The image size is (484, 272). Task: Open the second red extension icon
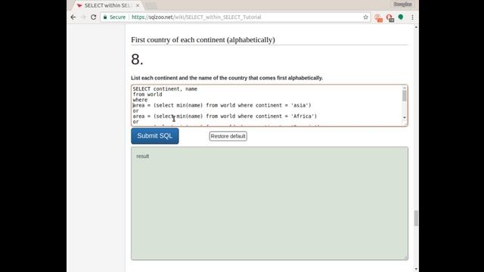(x=390, y=18)
